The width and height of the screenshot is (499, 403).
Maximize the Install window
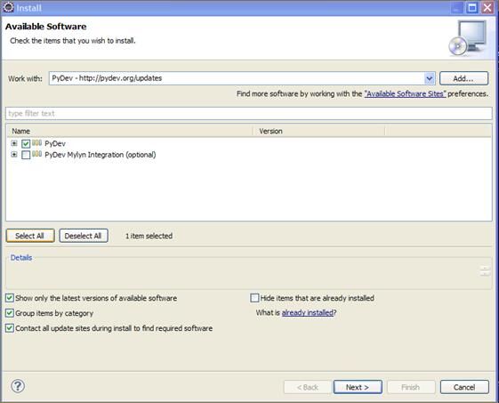tap(472, 8)
